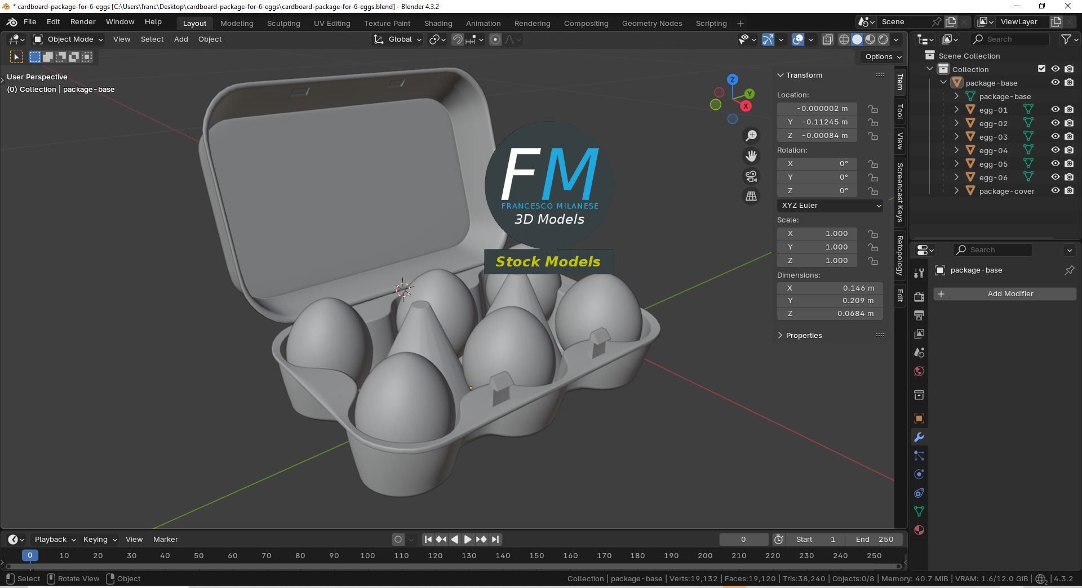Viewport: 1082px width, 588px height.
Task: Switch perspective/orthographic with the grid gizmo
Action: tap(751, 197)
